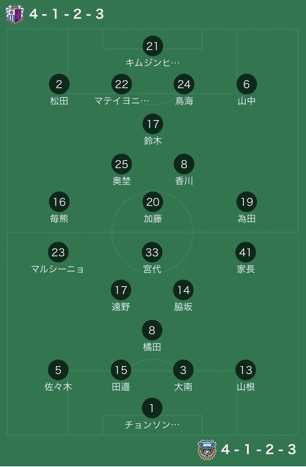
Task: Select player number 2 松田 badge
Action: (x=59, y=84)
